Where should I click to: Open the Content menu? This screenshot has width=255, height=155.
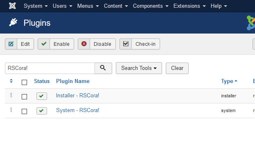116,6
